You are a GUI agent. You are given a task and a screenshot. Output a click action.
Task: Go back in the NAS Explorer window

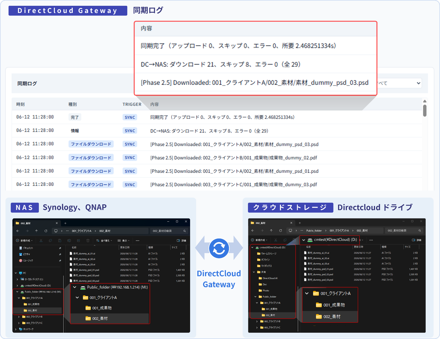[18, 231]
